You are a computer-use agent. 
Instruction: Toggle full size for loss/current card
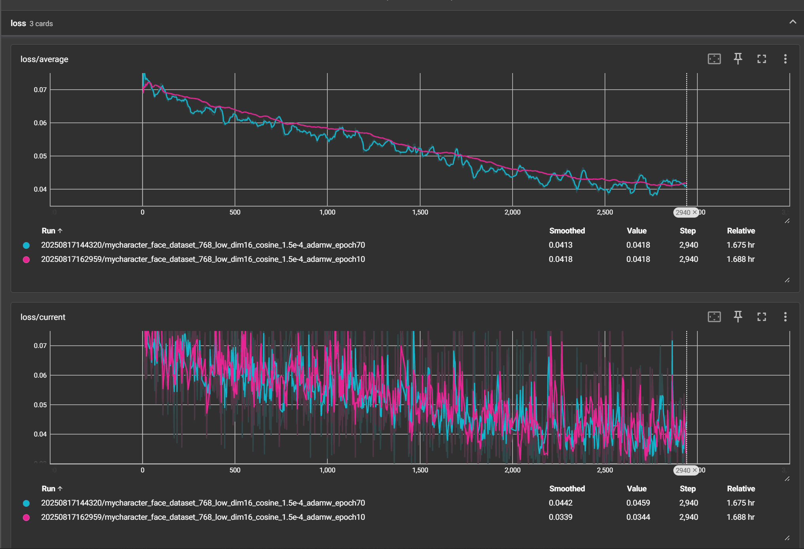coord(761,317)
